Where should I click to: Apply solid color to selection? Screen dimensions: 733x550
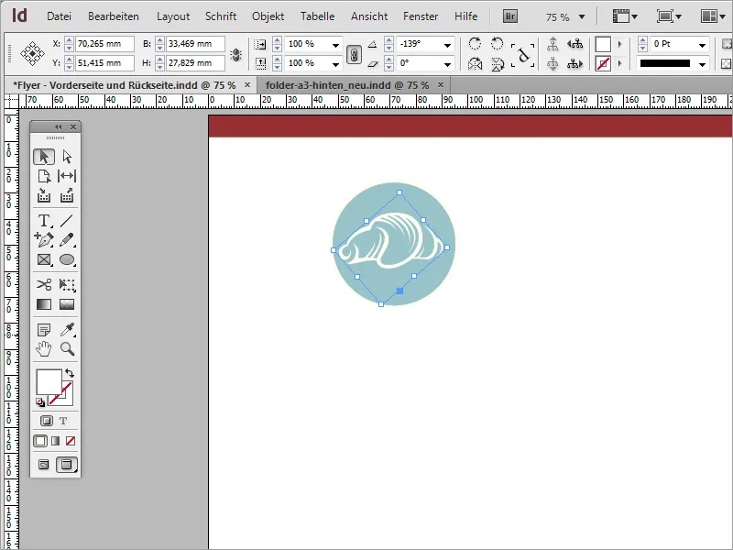coord(40,441)
